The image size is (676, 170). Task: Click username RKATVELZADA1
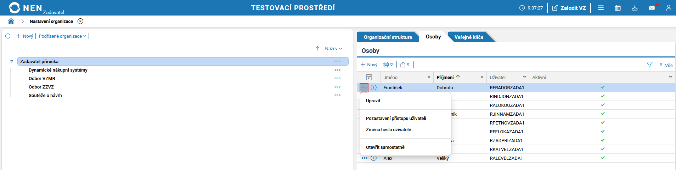click(x=506, y=149)
